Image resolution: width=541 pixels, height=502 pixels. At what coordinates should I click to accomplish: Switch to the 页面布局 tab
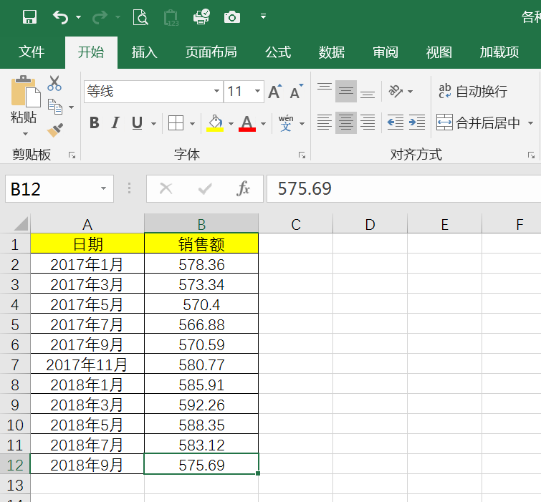click(211, 52)
